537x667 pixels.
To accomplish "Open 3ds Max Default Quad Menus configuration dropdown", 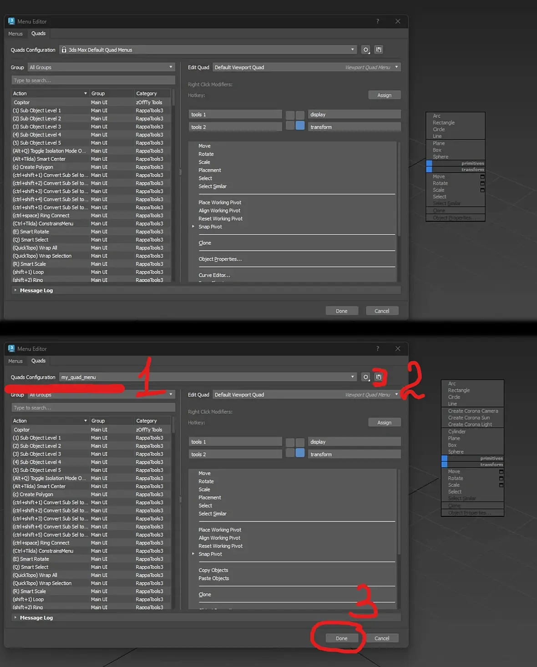I will click(208, 50).
